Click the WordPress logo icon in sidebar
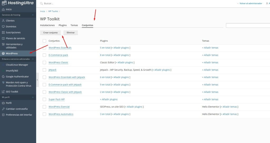This screenshot has width=270, height=143. [3, 53]
